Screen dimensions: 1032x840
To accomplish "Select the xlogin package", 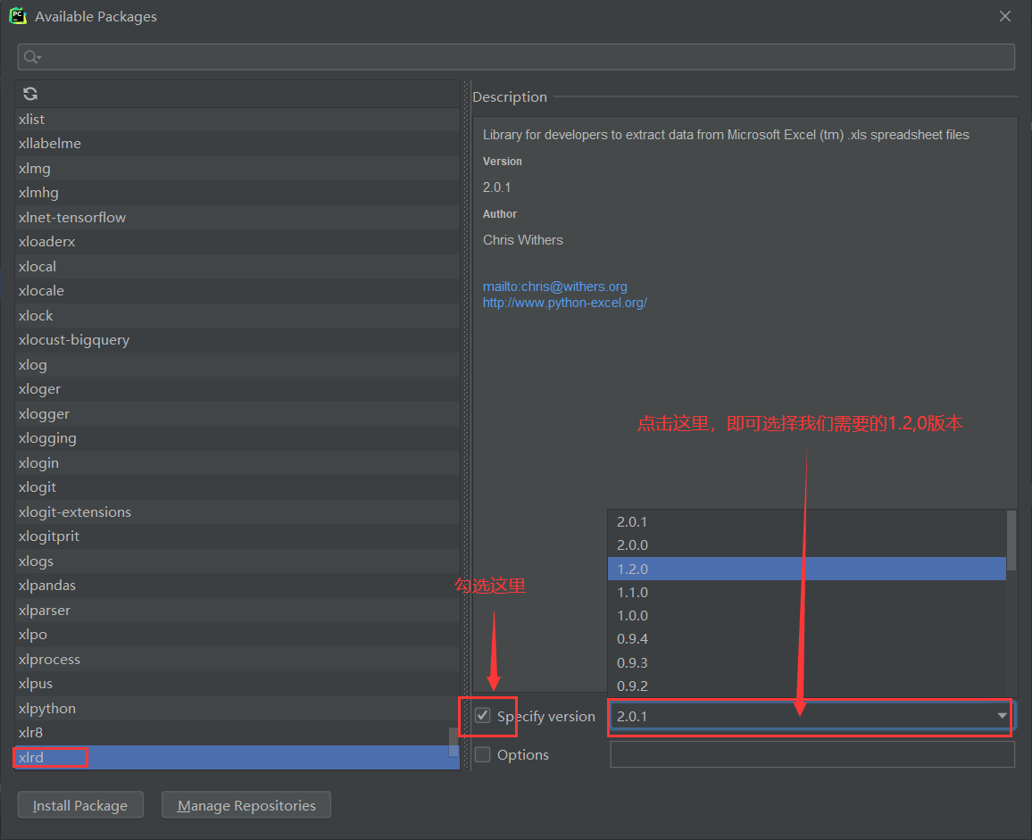I will pos(237,462).
